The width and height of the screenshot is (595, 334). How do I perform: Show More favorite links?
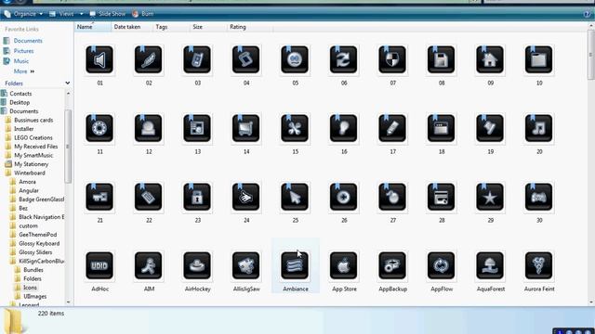pos(24,71)
